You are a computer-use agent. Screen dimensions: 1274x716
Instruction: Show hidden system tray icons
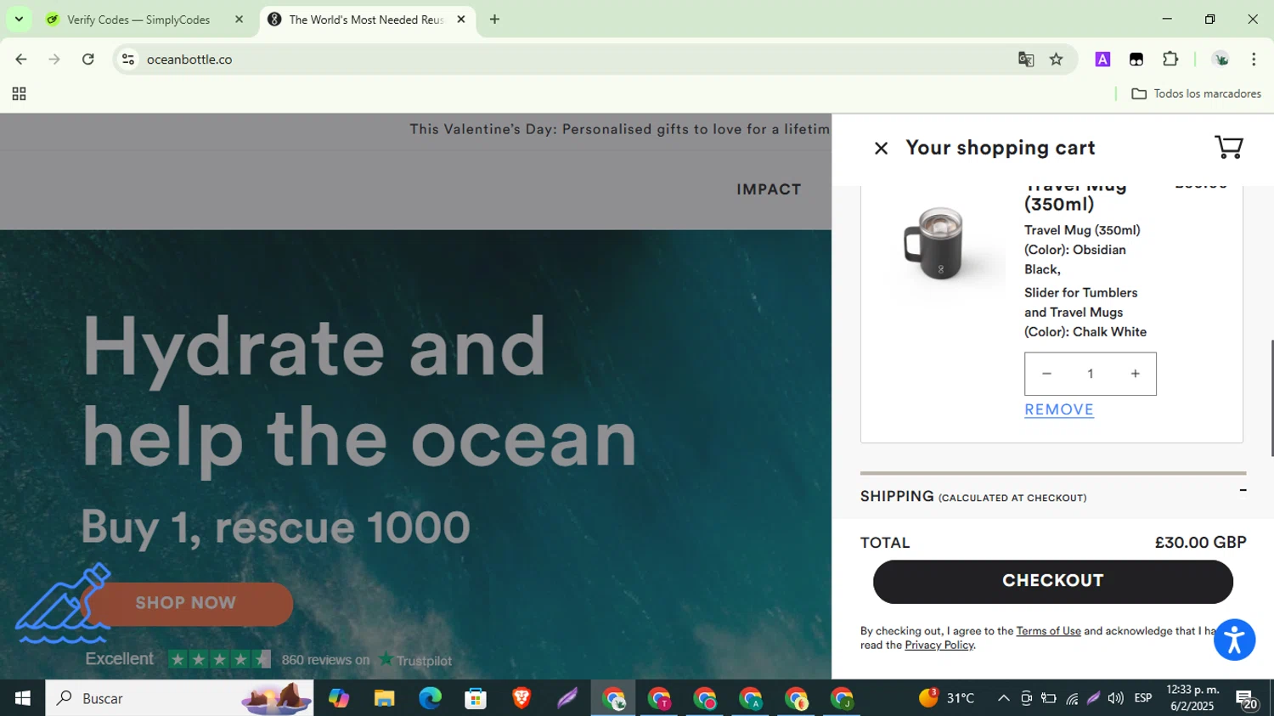(x=1003, y=698)
